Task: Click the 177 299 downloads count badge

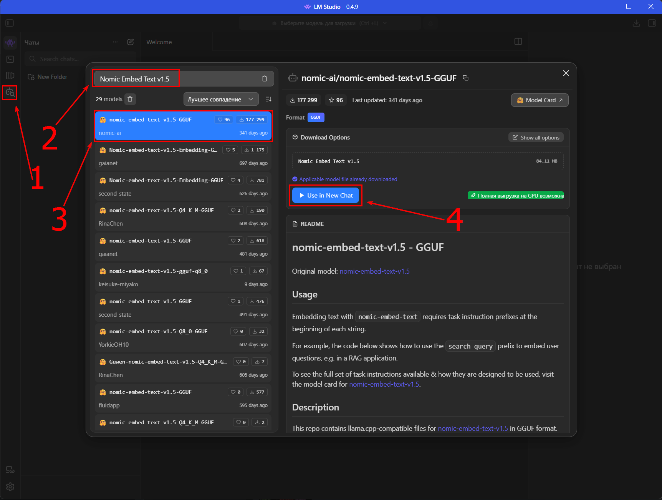Action: (303, 100)
